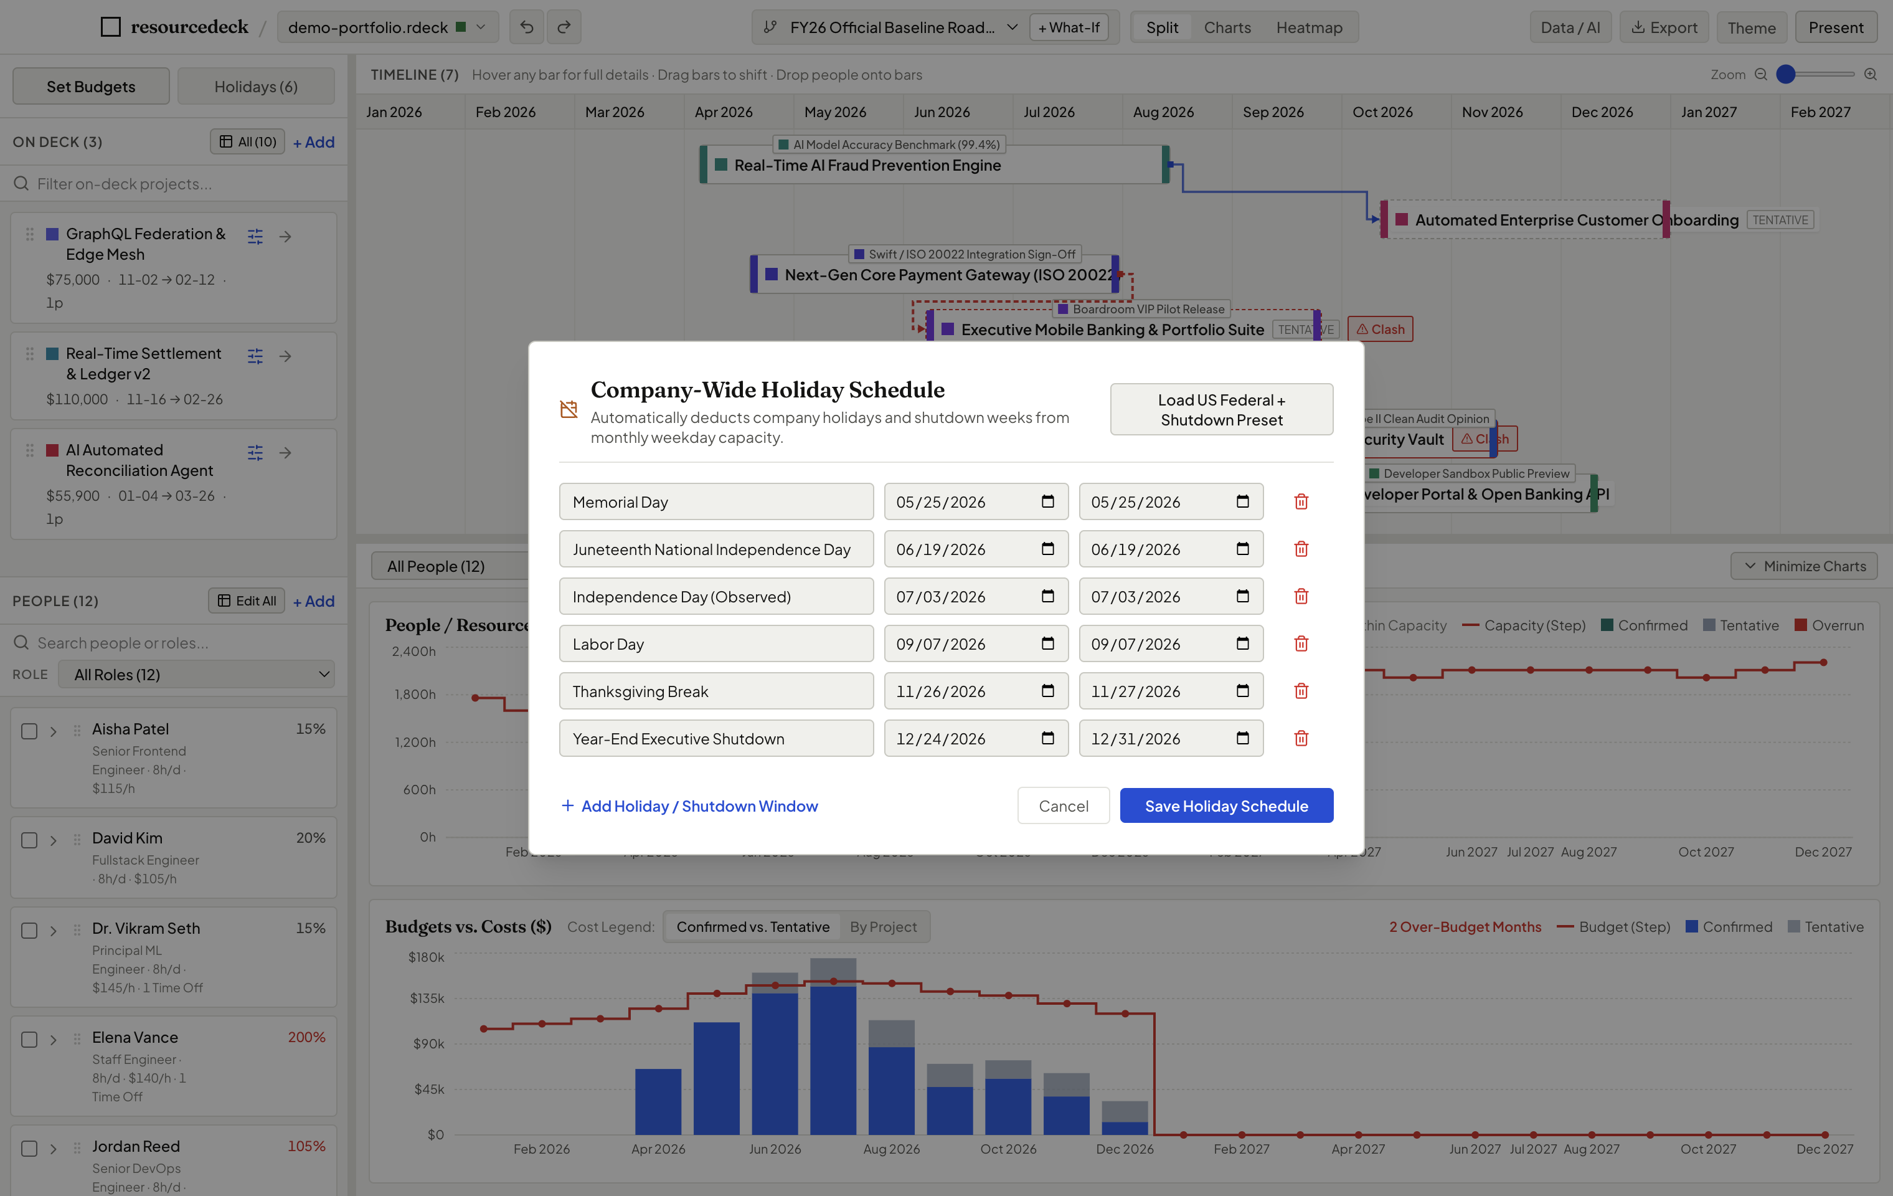
Task: Open the demo-portfolio.rdeck file dropdown
Action: [387, 27]
